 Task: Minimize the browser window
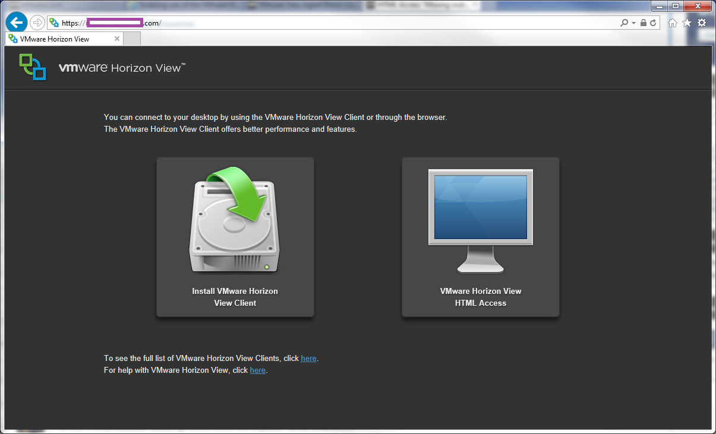point(660,6)
